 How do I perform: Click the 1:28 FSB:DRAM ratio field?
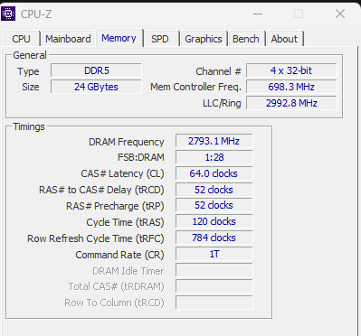point(214,157)
